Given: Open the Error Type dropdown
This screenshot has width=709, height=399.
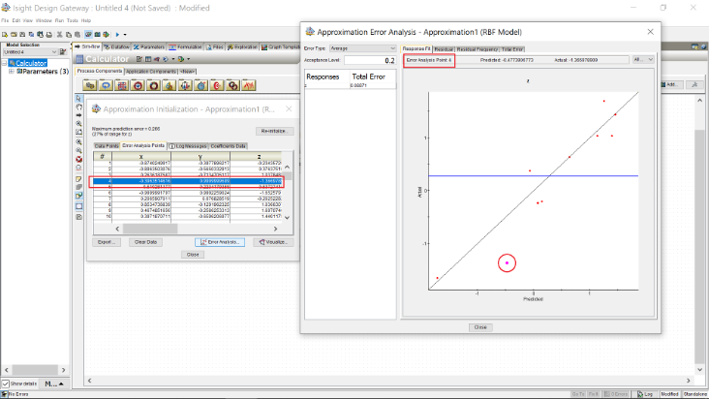Looking at the screenshot, I should click(363, 47).
